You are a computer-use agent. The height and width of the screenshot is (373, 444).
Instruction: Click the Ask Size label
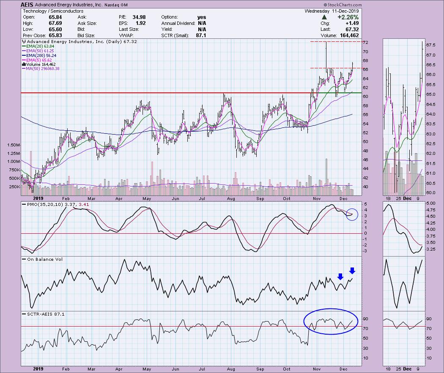[87, 23]
